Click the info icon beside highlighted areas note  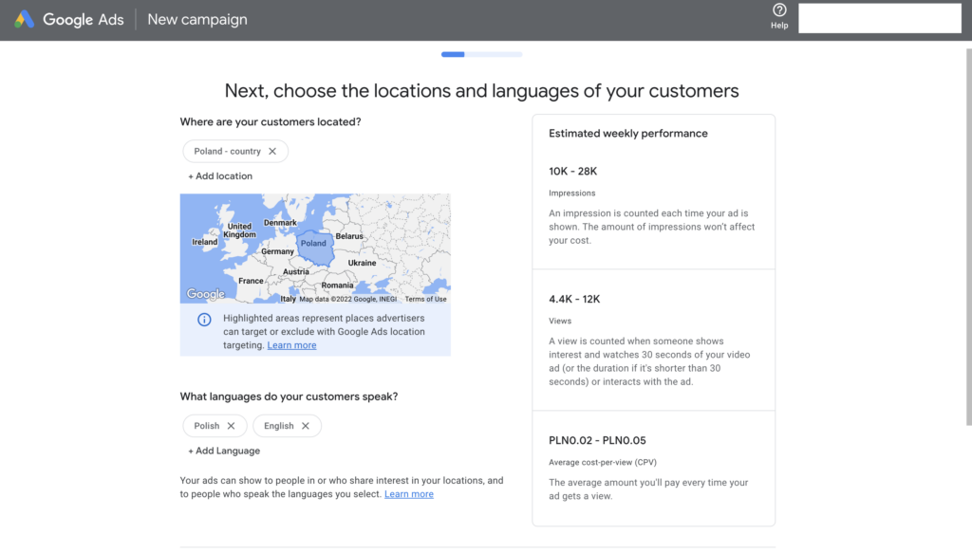pos(204,320)
